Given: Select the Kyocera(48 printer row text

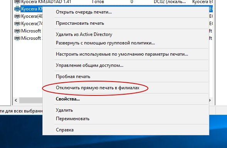Looking at the screenshot, I should [x=32, y=16].
